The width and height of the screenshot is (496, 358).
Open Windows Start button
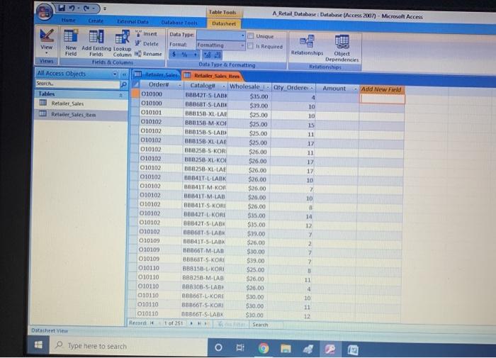coord(38,345)
